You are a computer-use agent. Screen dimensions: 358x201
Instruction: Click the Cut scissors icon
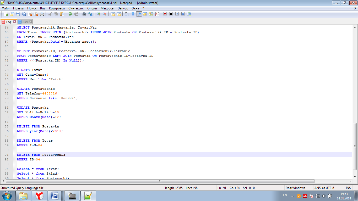point(50,14)
